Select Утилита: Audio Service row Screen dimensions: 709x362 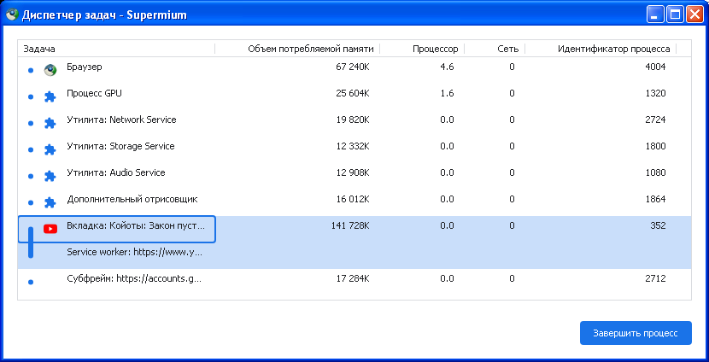[x=354, y=176]
